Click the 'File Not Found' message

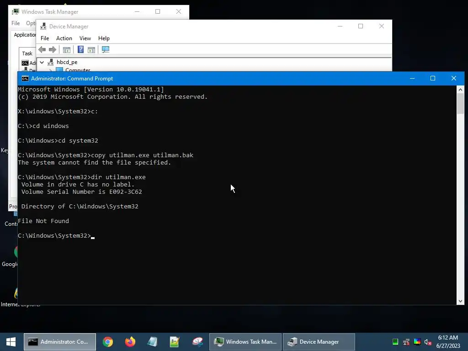43,221
